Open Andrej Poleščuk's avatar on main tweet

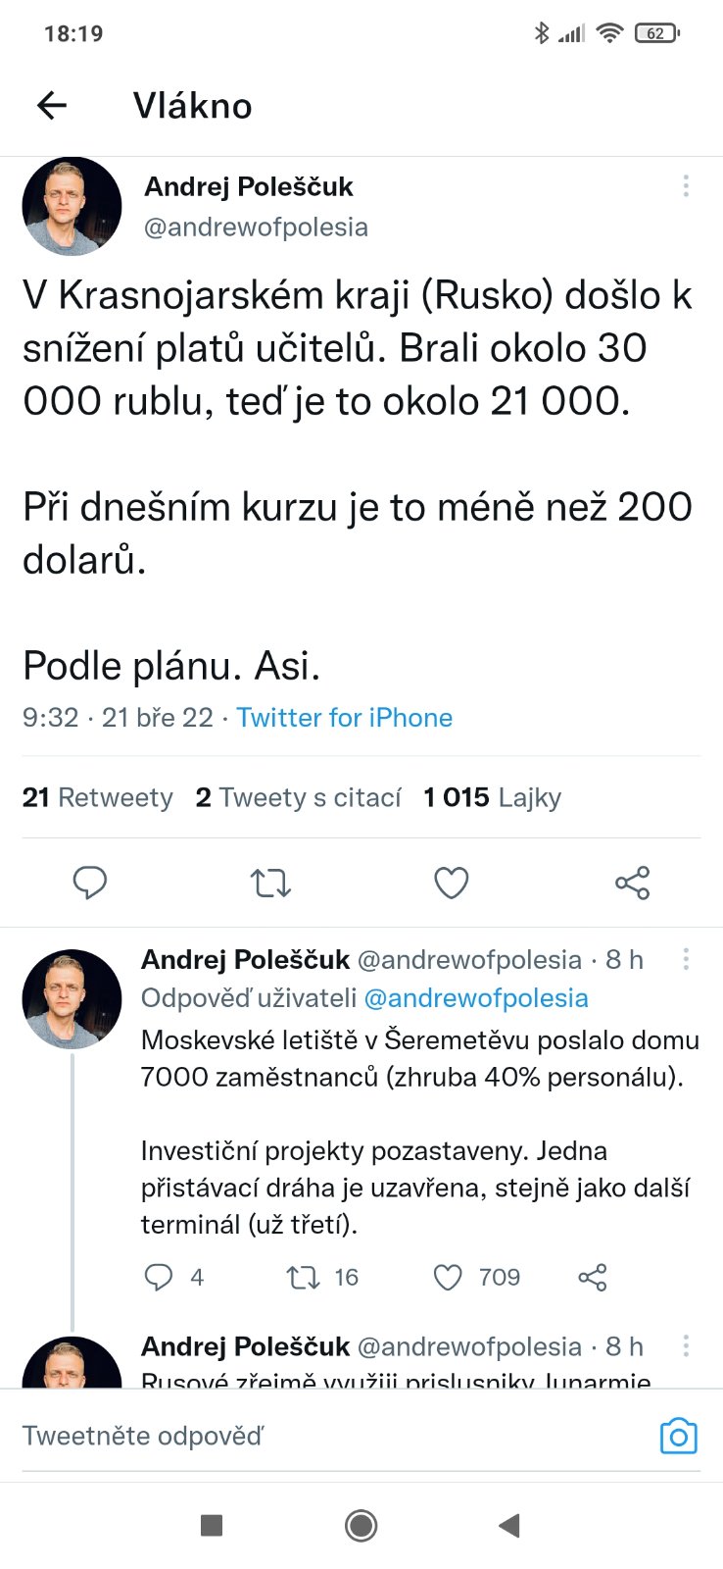[72, 206]
